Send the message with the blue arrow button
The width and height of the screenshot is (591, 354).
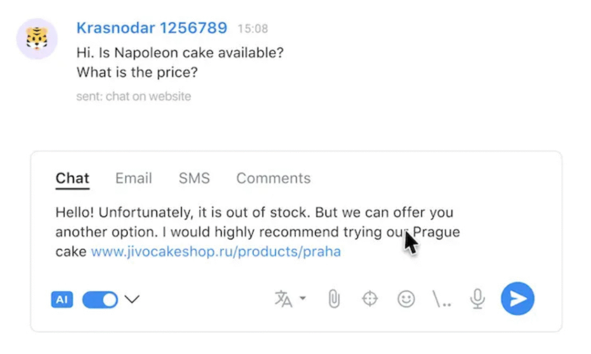[517, 299]
